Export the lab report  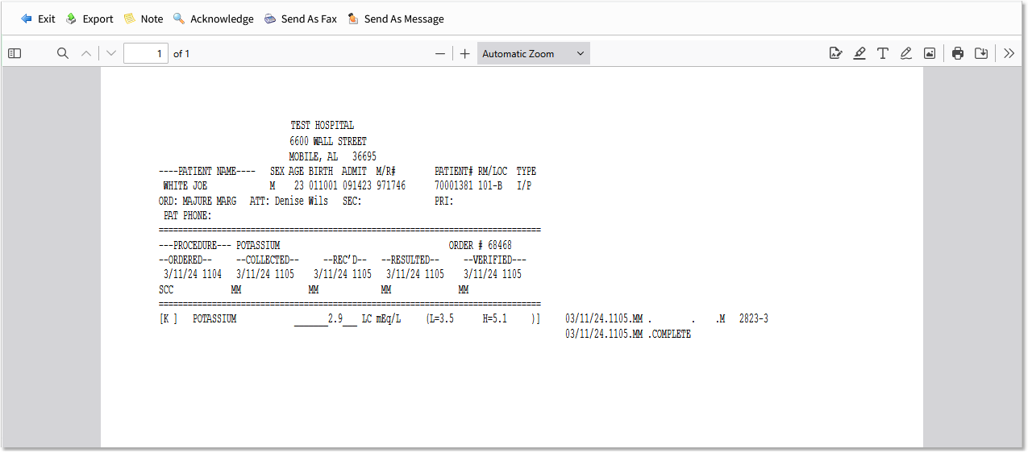(89, 19)
